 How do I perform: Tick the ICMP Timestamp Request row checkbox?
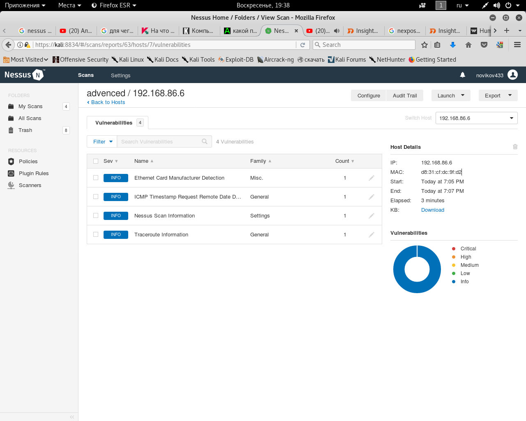pos(96,197)
